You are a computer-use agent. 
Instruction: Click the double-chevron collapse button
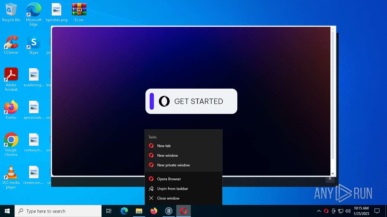tap(330, 179)
